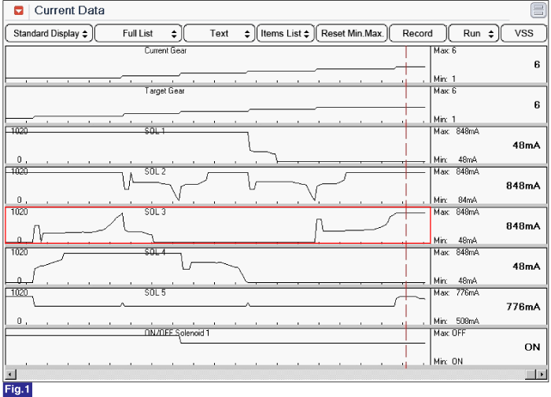
Task: Click the Current Gear value 6
Action: [x=537, y=64]
